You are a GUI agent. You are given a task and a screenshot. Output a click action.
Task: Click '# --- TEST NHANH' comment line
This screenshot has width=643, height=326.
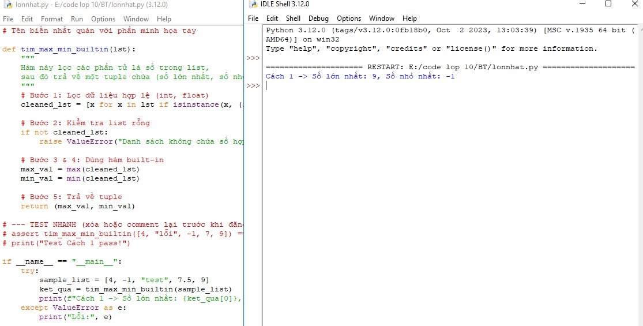(x=123, y=224)
